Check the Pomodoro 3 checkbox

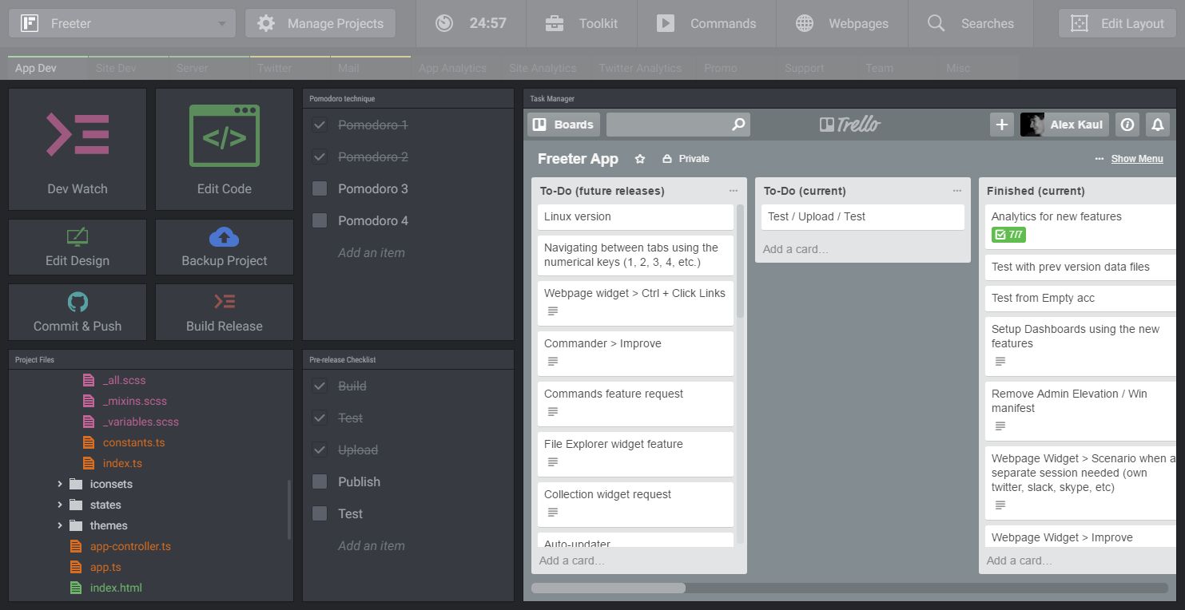pyautogui.click(x=320, y=189)
